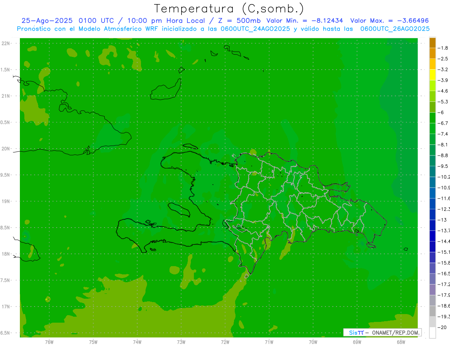This screenshot has height=347, width=450.
Task: Click the lime swatch between -3.9 and -4.6
Action: click(432, 86)
